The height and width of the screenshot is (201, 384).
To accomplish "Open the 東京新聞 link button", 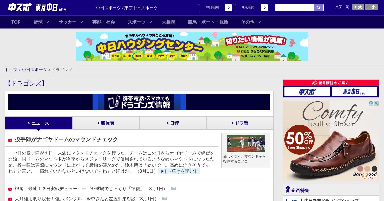I will click(x=251, y=8).
